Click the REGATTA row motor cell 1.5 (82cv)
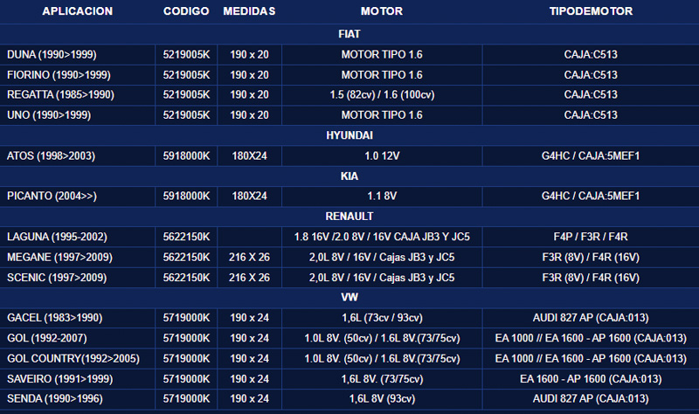The image size is (699, 414). click(x=381, y=94)
